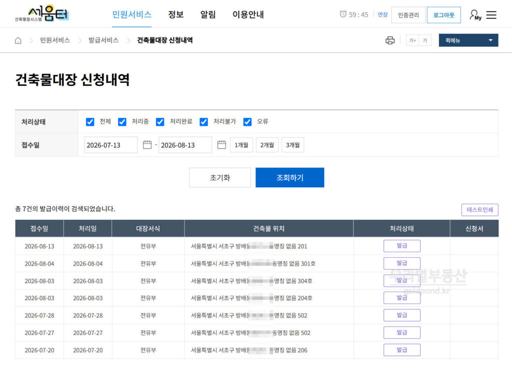
Task: Click 조회하기 search button
Action: (x=290, y=178)
